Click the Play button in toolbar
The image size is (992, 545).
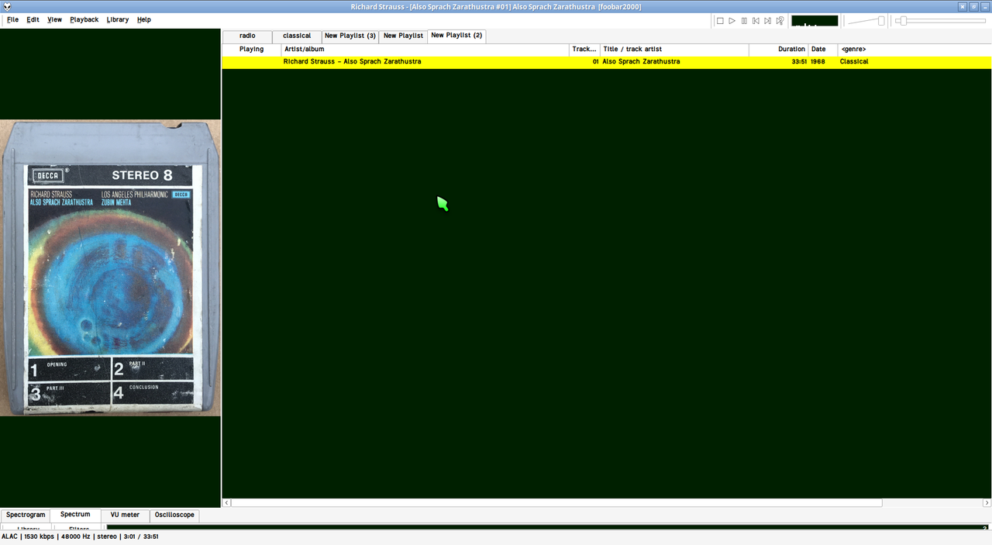point(732,21)
